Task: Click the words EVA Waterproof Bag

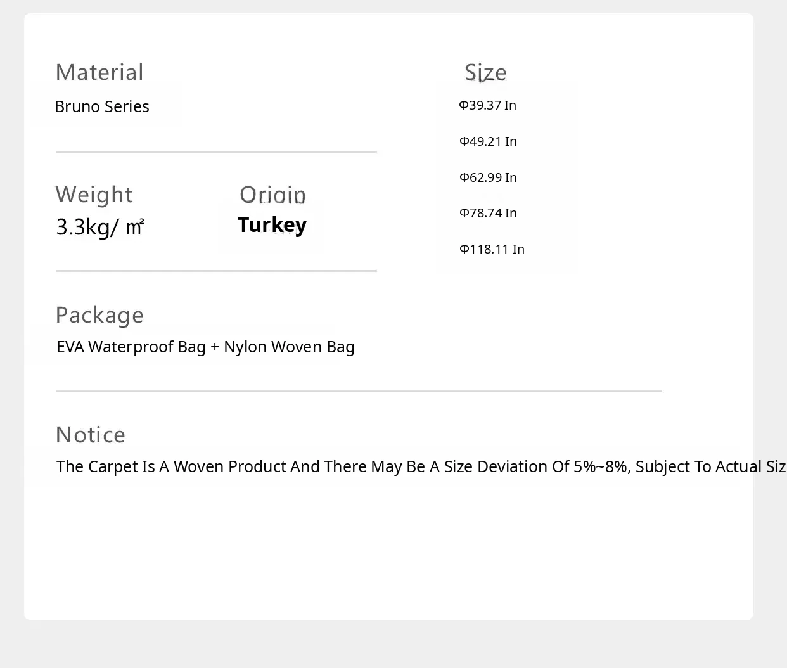Action: tap(131, 347)
